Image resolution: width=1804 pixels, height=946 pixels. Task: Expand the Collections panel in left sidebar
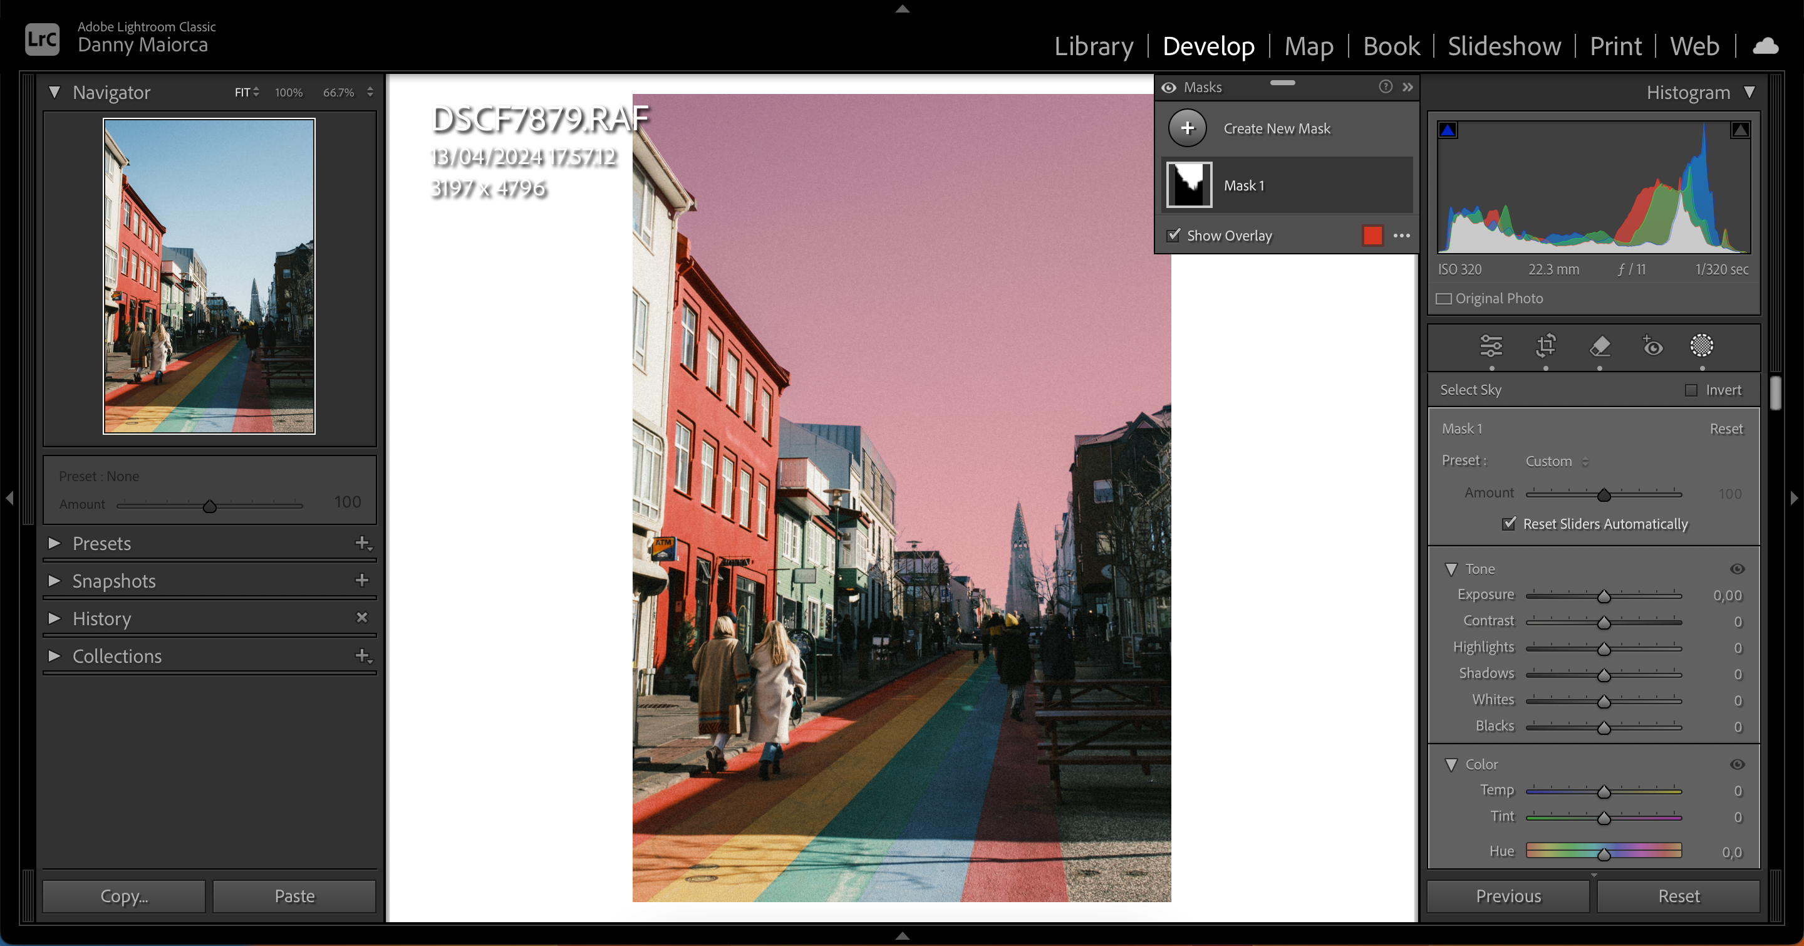[55, 655]
